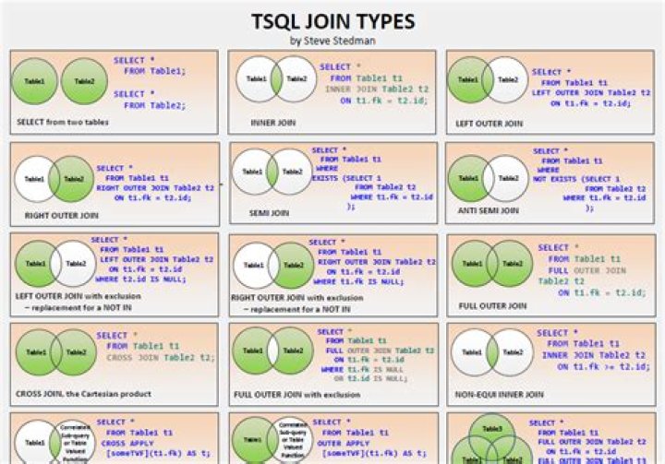The width and height of the screenshot is (665, 464).
Task: Click the "ON t1.fk >= t2.id;" code line
Action: pos(603,367)
